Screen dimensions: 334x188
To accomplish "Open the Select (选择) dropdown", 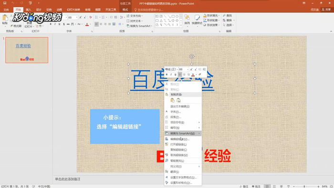I will [x=229, y=25].
